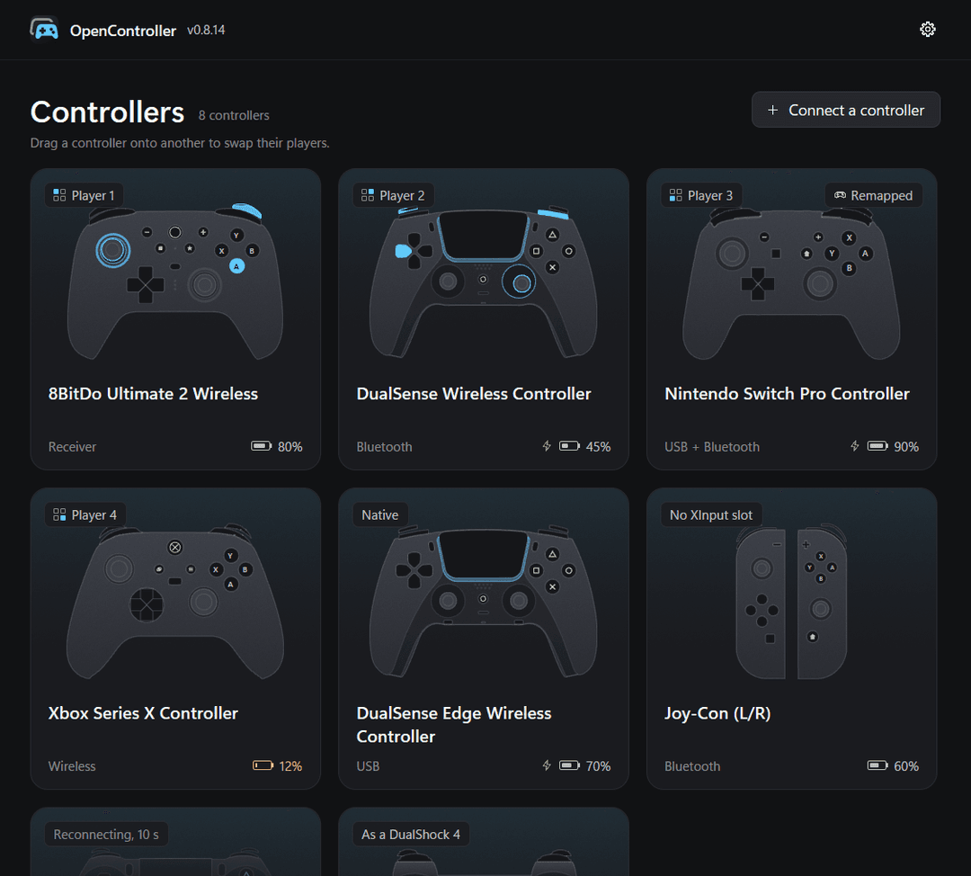Click the gamepad icon in Remapped badge
The width and height of the screenshot is (971, 876).
[840, 195]
